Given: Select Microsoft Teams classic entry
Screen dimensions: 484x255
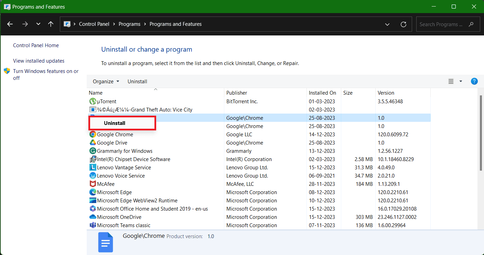Looking at the screenshot, I should tap(123, 225).
